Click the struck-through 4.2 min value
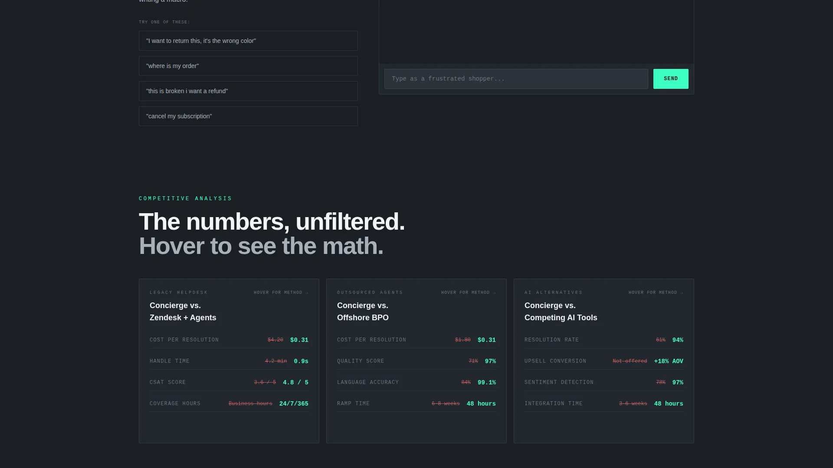The height and width of the screenshot is (468, 833). pos(276,361)
